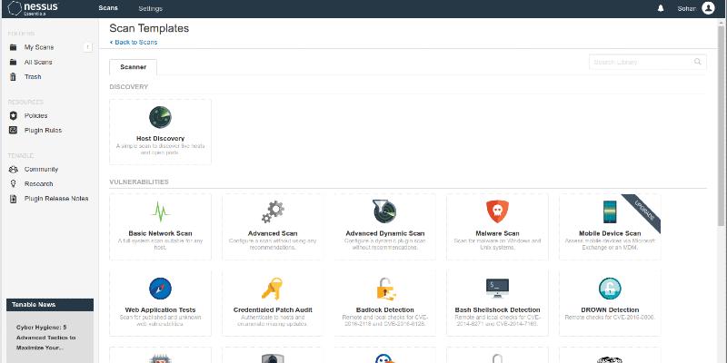The height and width of the screenshot is (363, 727).
Task: Open the Advanced Scan gears icon
Action: tap(273, 213)
